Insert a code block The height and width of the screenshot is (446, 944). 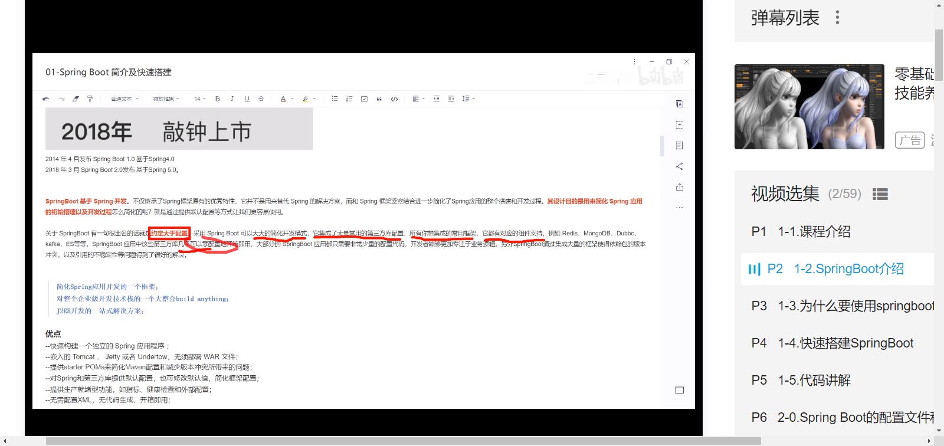[x=394, y=99]
